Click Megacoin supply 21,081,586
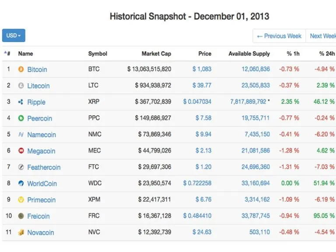Image resolution: width=336 pixels, height=252 pixels. point(255,150)
